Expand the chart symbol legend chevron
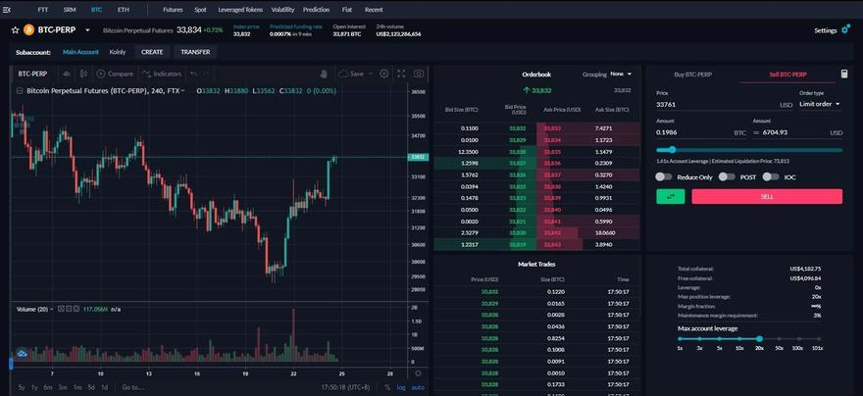Image resolution: width=863 pixels, height=396 pixels. coord(182,91)
